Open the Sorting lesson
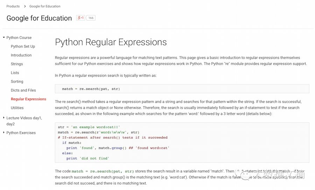 point(17,82)
